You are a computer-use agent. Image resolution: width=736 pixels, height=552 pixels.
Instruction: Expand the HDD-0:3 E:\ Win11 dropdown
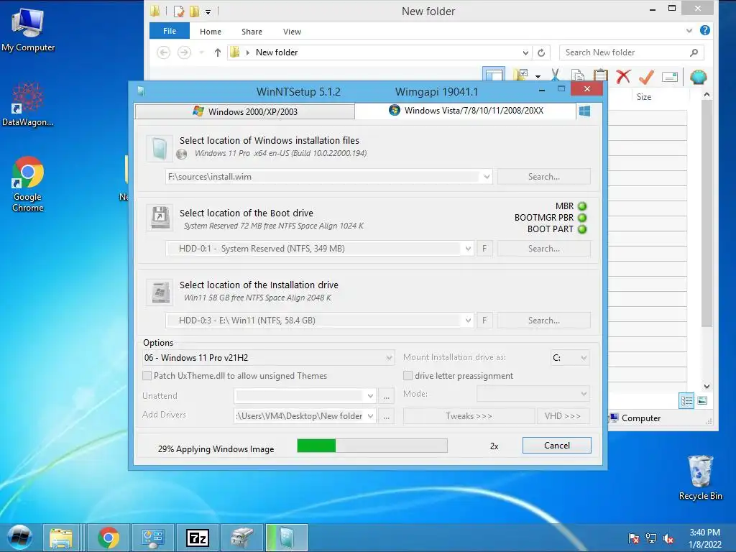click(468, 321)
